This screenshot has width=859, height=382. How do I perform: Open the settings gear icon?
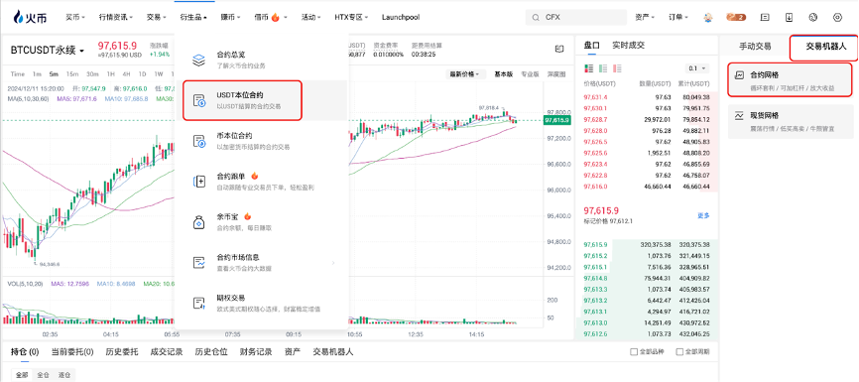(x=837, y=17)
